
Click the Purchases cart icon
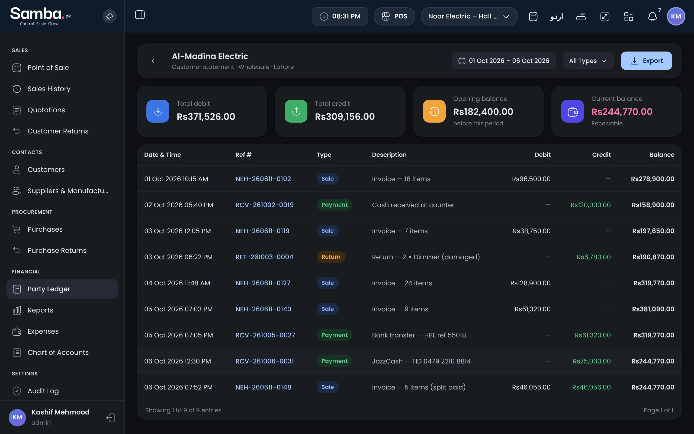(17, 229)
